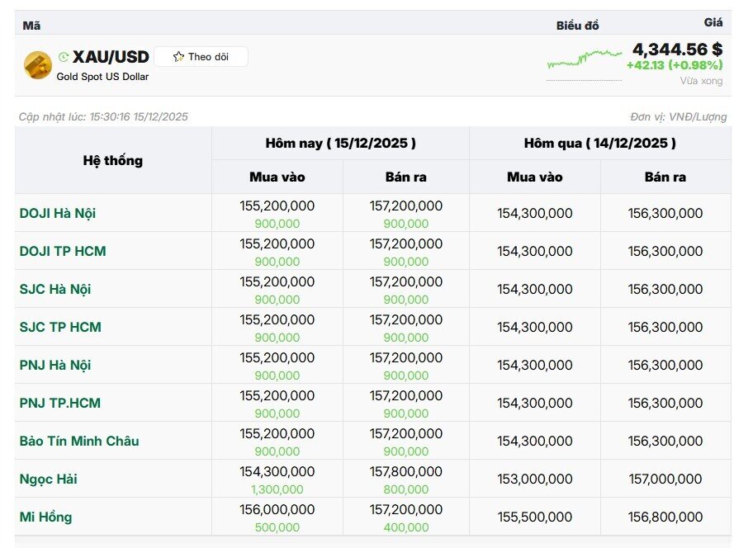The width and height of the screenshot is (734, 548).
Task: Click the Gold Spot US Dollar subtitle
Action: tap(102, 77)
